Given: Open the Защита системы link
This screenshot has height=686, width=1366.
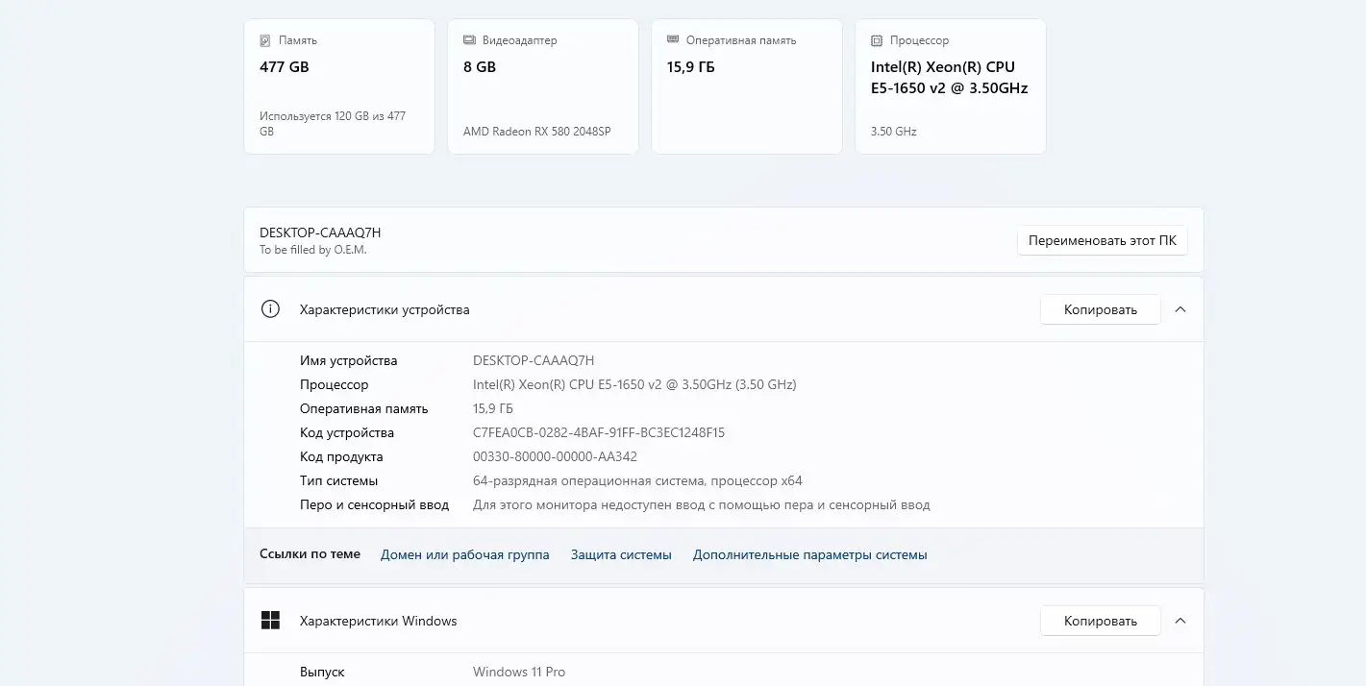Looking at the screenshot, I should tap(621, 554).
